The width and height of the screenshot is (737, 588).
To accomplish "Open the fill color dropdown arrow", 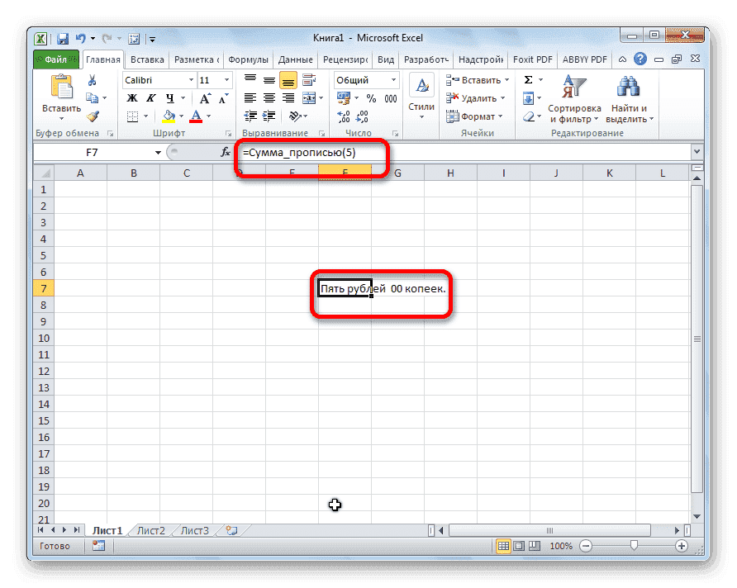I will 181,116.
